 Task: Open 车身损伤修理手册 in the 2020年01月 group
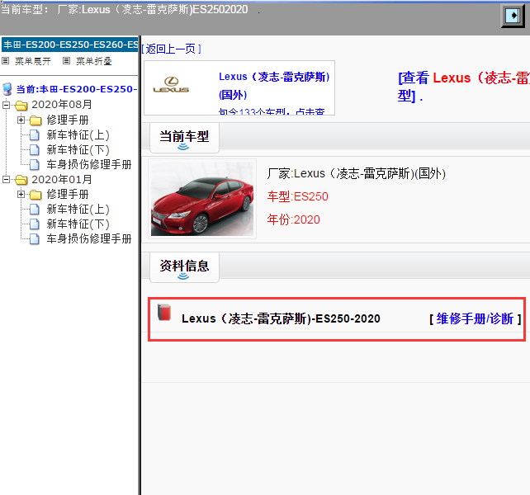(x=89, y=239)
